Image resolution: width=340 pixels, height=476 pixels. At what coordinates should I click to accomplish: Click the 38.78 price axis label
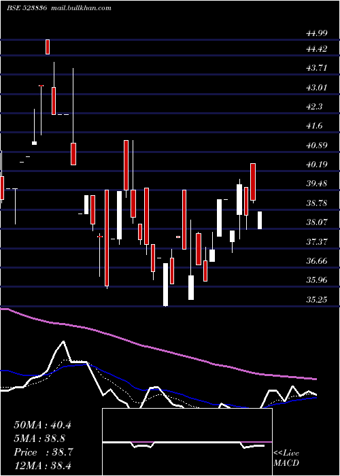coord(317,203)
